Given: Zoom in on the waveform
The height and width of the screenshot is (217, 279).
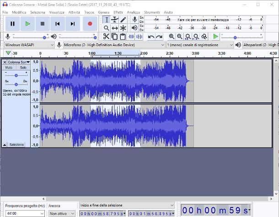Looking at the screenshot, I should click(x=172, y=37).
